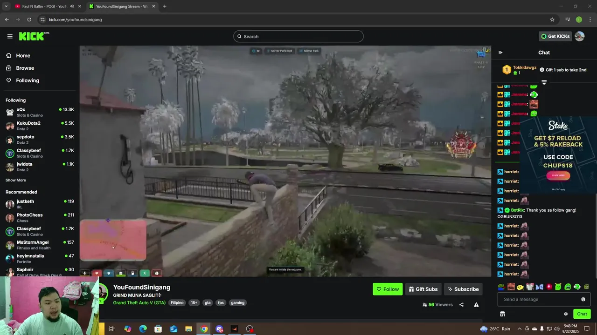Open File Explorer from taskbar
Viewport: 597px width, 335px height.
[188, 329]
